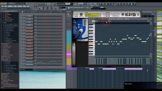Toggle first amp checkbox in Slayer 2

pos(114,14)
